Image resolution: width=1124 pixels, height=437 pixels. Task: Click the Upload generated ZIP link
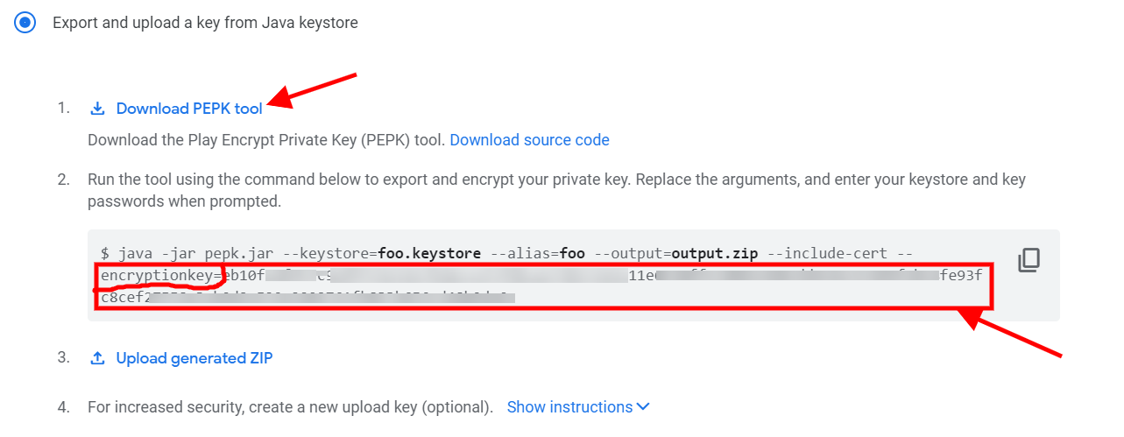click(194, 358)
